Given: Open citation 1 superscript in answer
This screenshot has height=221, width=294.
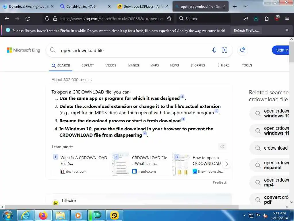Looking at the screenshot, I should coord(182,97).
